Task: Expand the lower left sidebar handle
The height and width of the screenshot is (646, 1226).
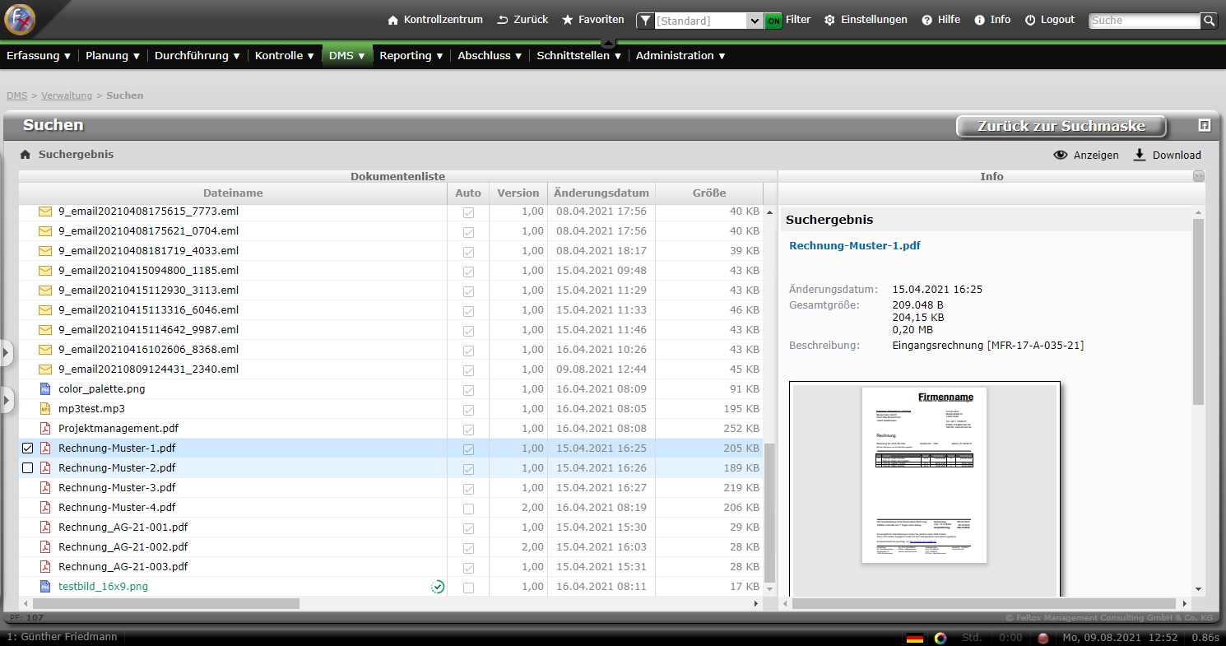Action: (x=6, y=401)
